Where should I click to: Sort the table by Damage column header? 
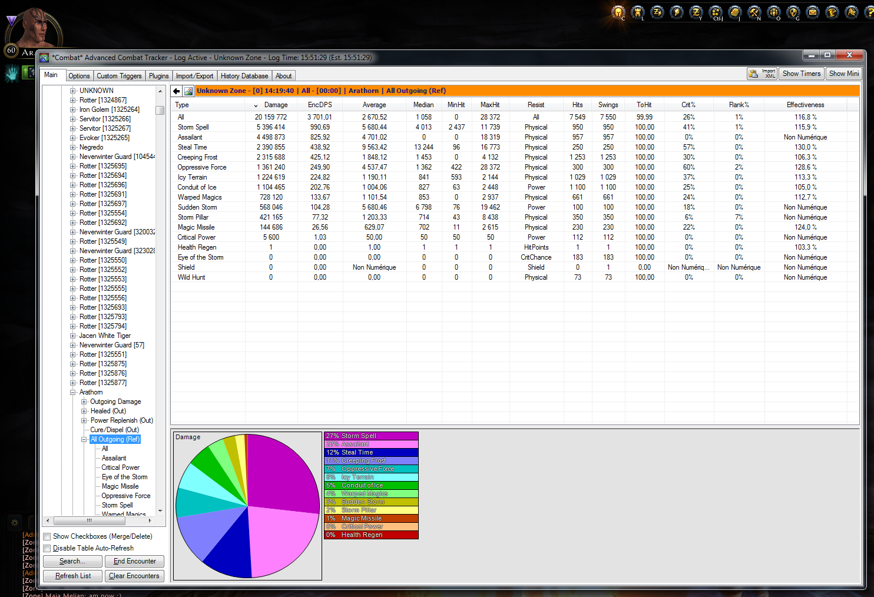pyautogui.click(x=276, y=104)
